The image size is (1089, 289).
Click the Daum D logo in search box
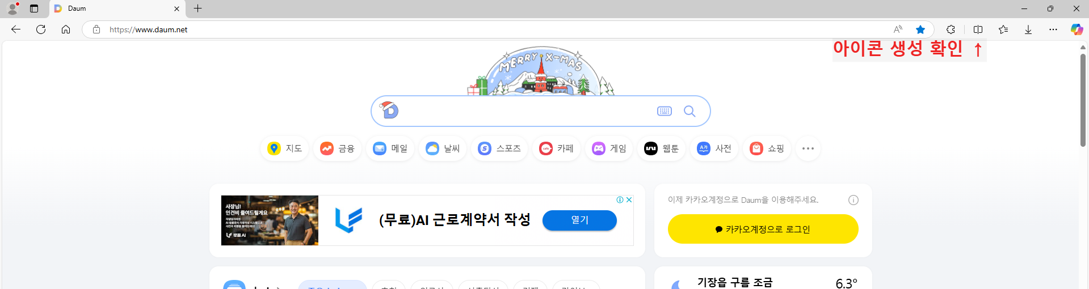point(389,110)
